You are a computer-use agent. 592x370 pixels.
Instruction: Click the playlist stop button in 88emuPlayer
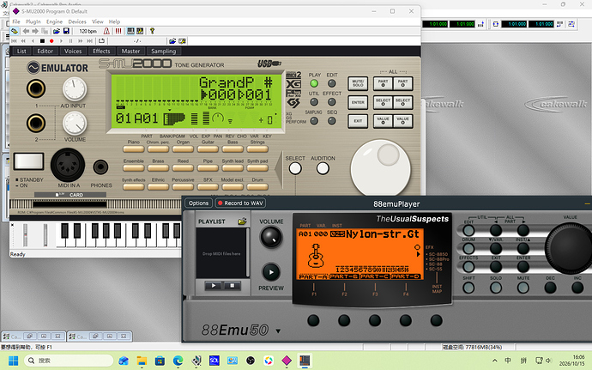click(x=233, y=286)
